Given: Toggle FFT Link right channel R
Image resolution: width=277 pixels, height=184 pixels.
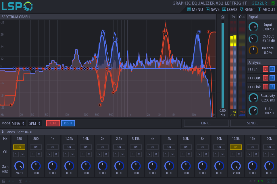Looking at the screenshot, I should click(x=272, y=87).
